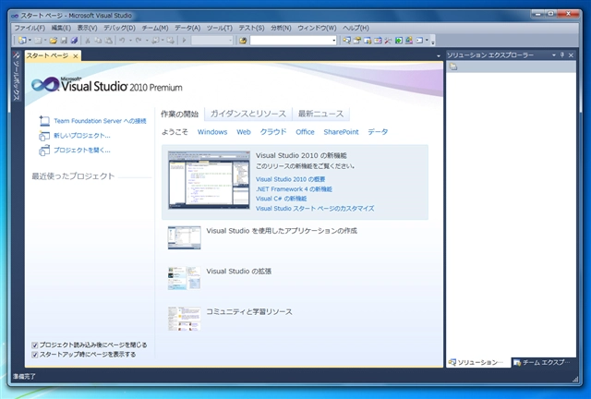Click the Properties icon in Solution Explorer
This screenshot has height=399, width=591.
click(x=453, y=67)
